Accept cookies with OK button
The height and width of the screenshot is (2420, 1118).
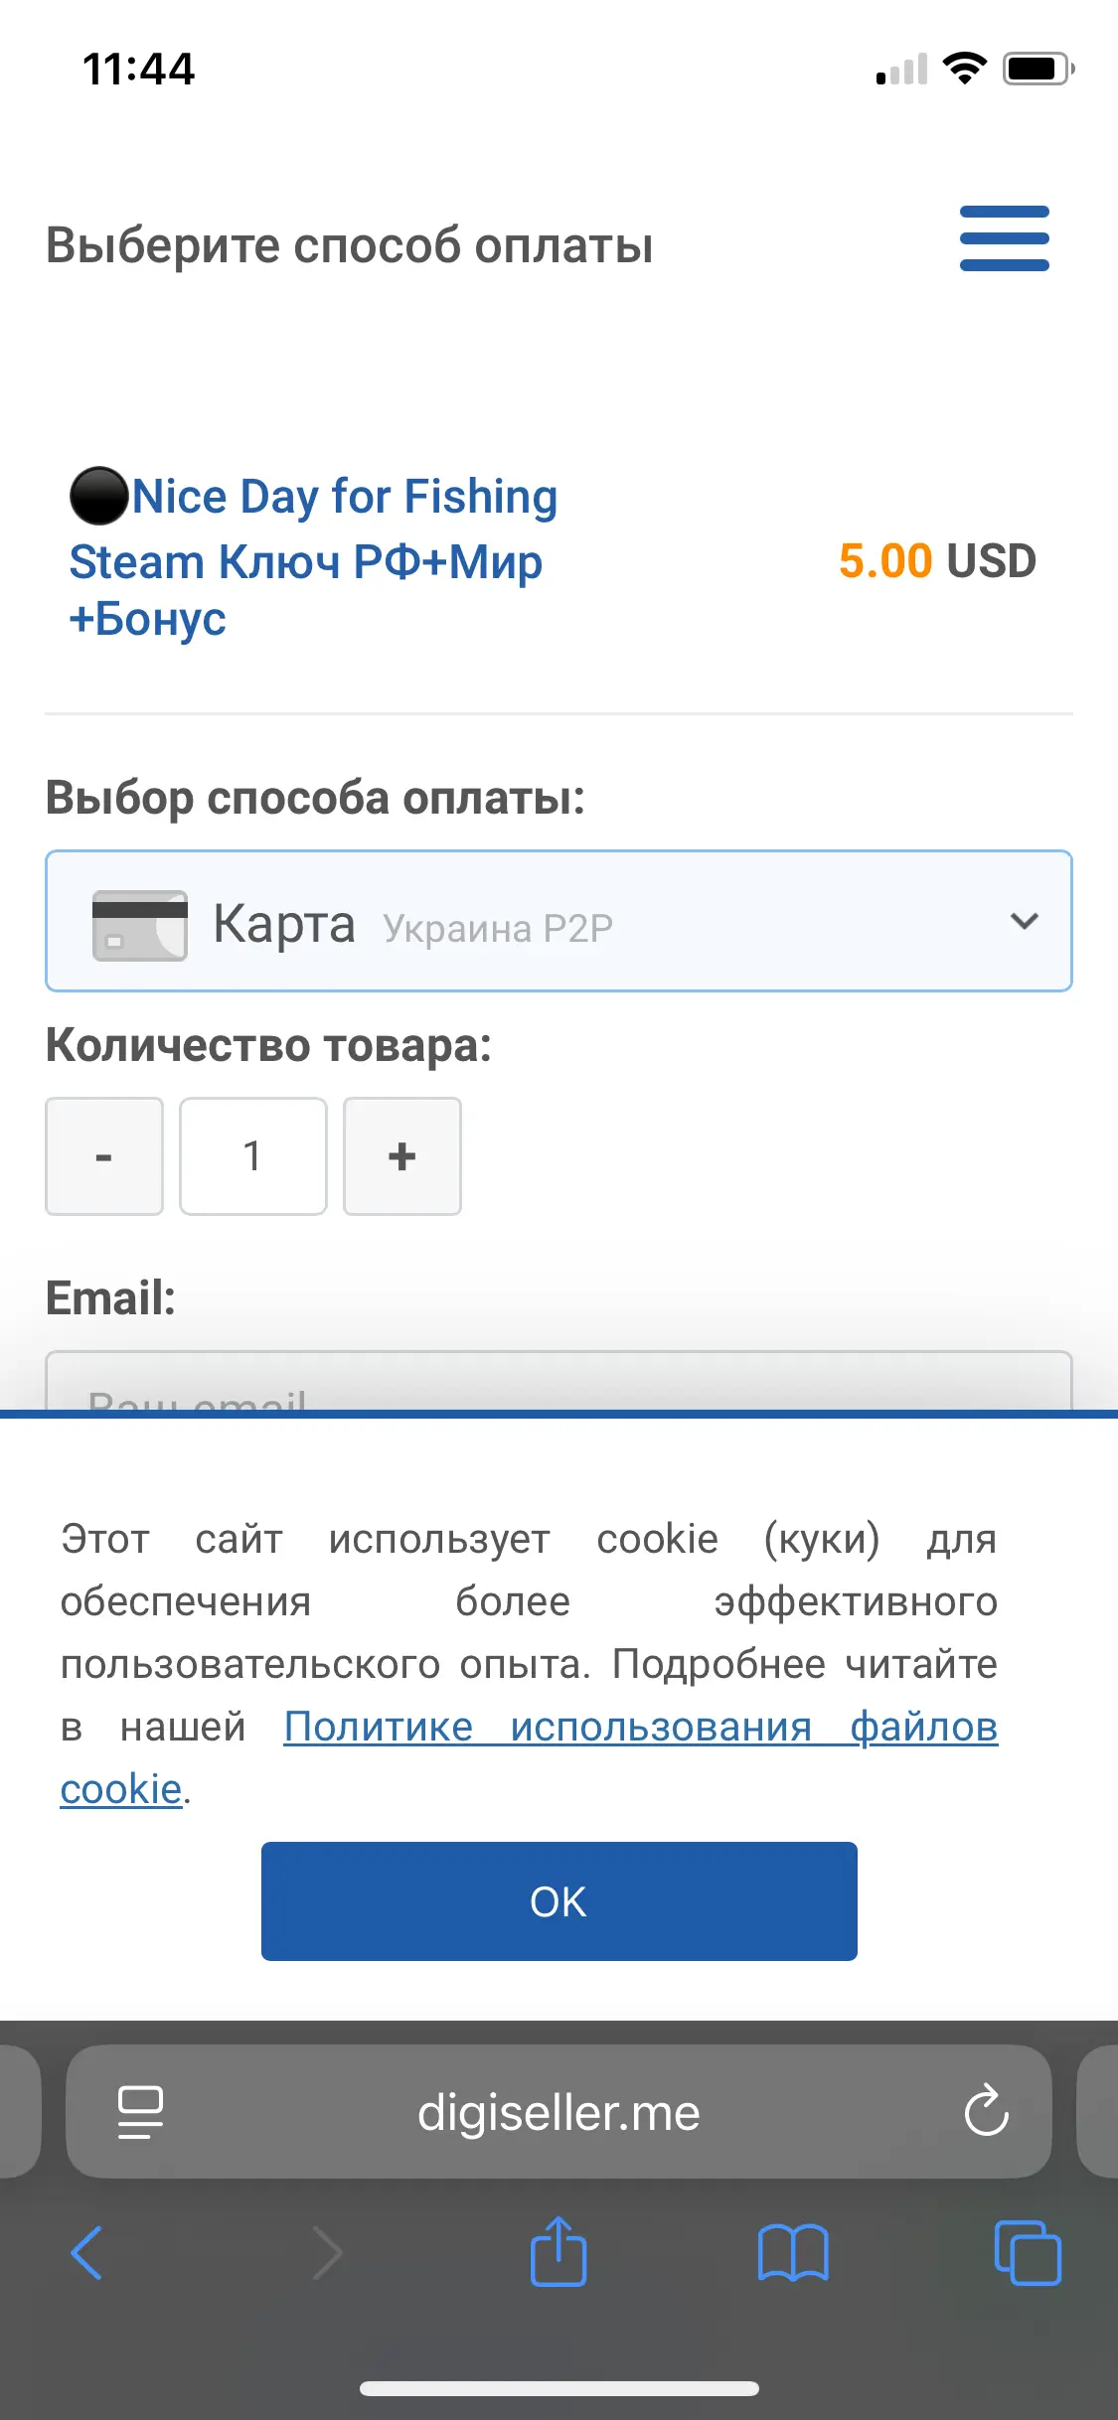[x=559, y=1901]
